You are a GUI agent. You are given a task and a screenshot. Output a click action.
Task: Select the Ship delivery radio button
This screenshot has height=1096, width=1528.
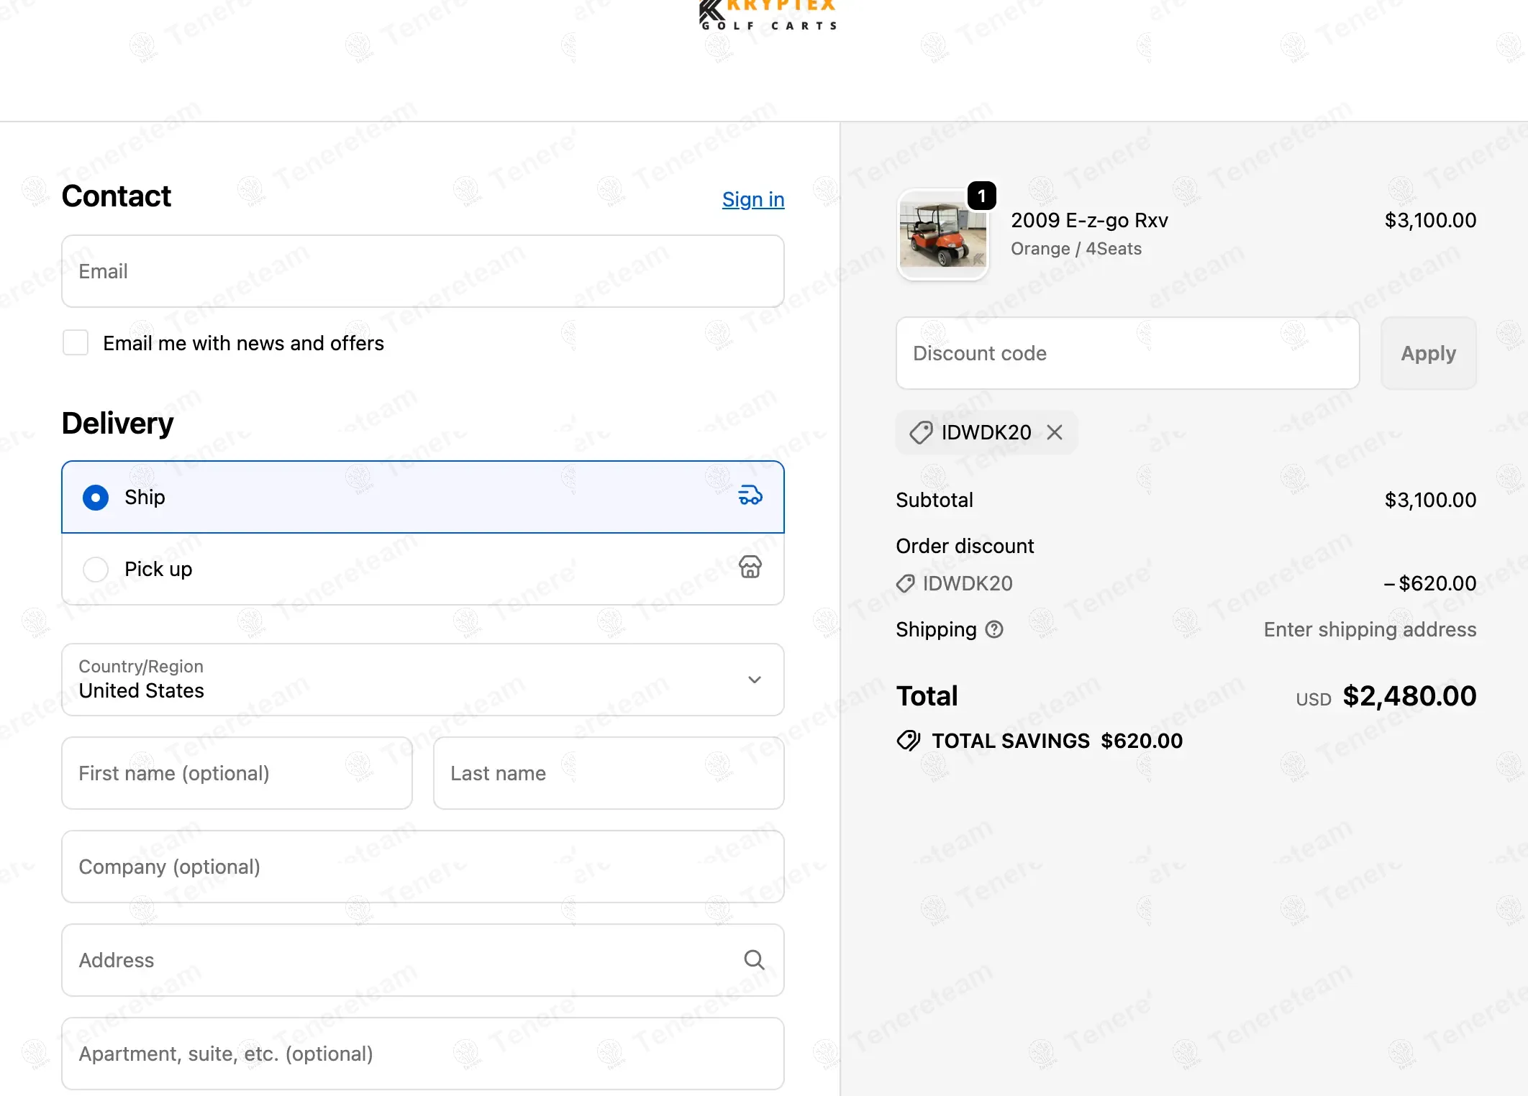96,498
